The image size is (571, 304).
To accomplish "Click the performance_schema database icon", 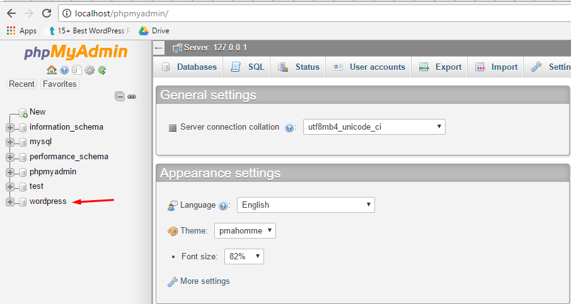I will point(23,157).
